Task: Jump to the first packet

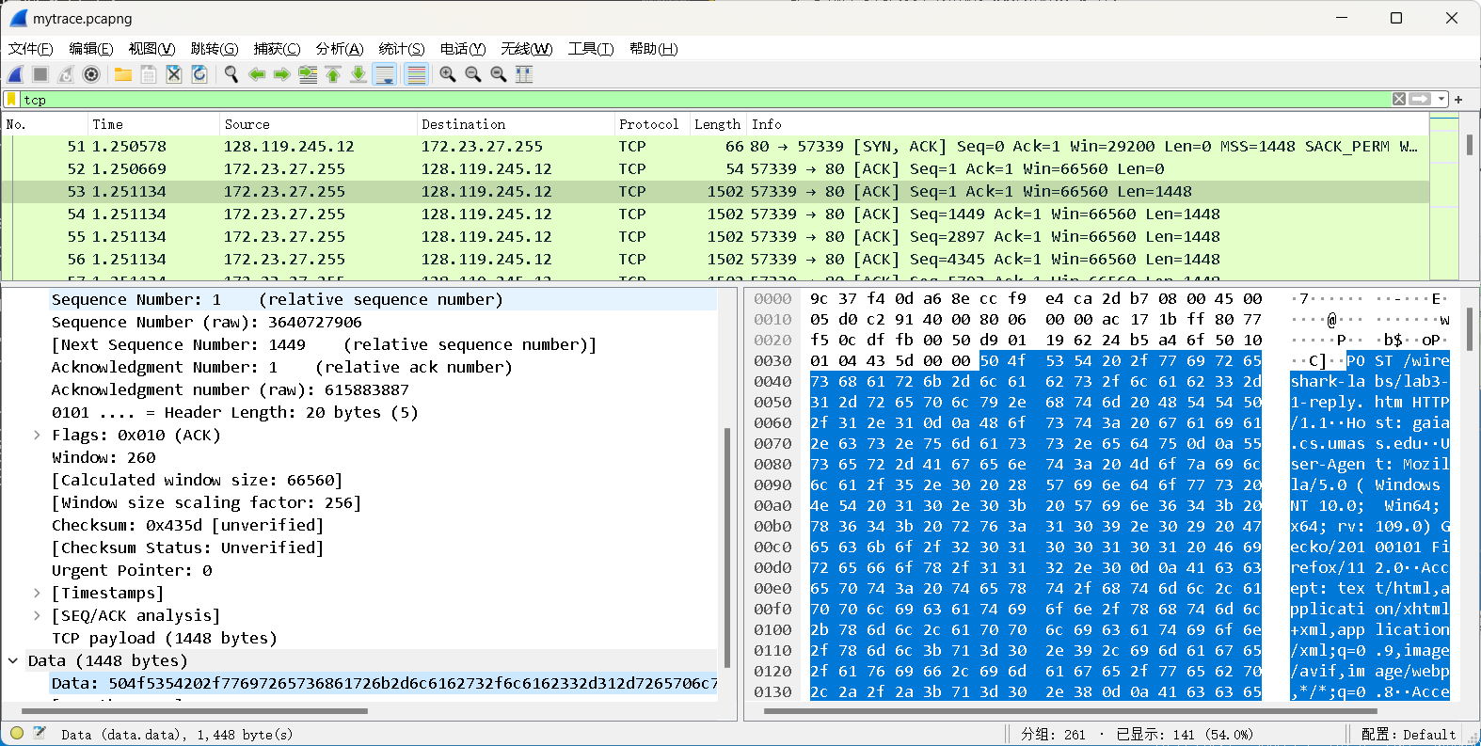Action: click(x=333, y=74)
